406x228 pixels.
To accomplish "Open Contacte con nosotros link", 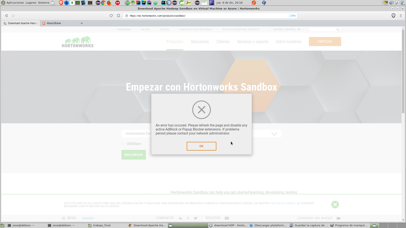I will [196, 30].
